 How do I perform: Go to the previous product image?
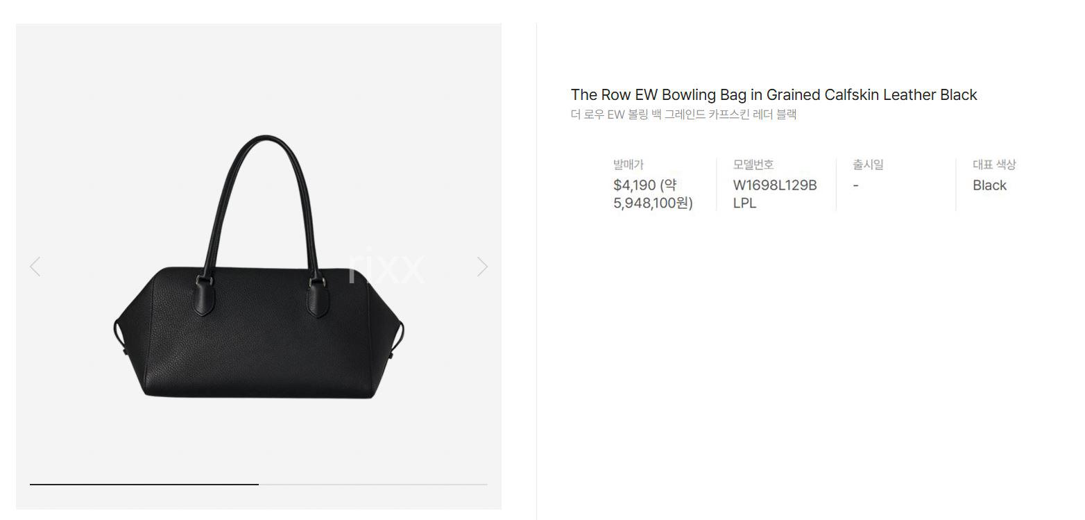(35, 267)
